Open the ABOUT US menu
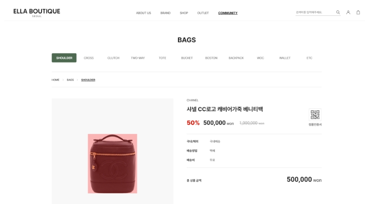 [144, 13]
